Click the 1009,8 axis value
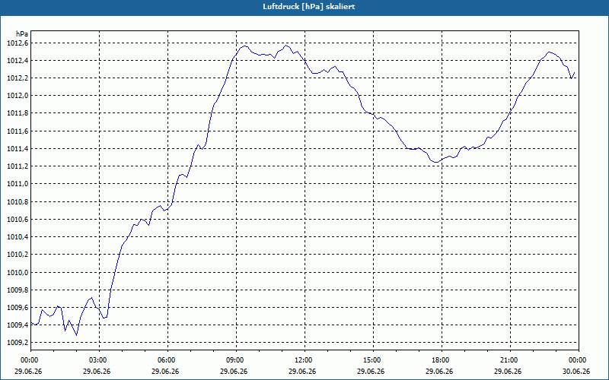Viewport: 609px width, 380px height. [18, 290]
